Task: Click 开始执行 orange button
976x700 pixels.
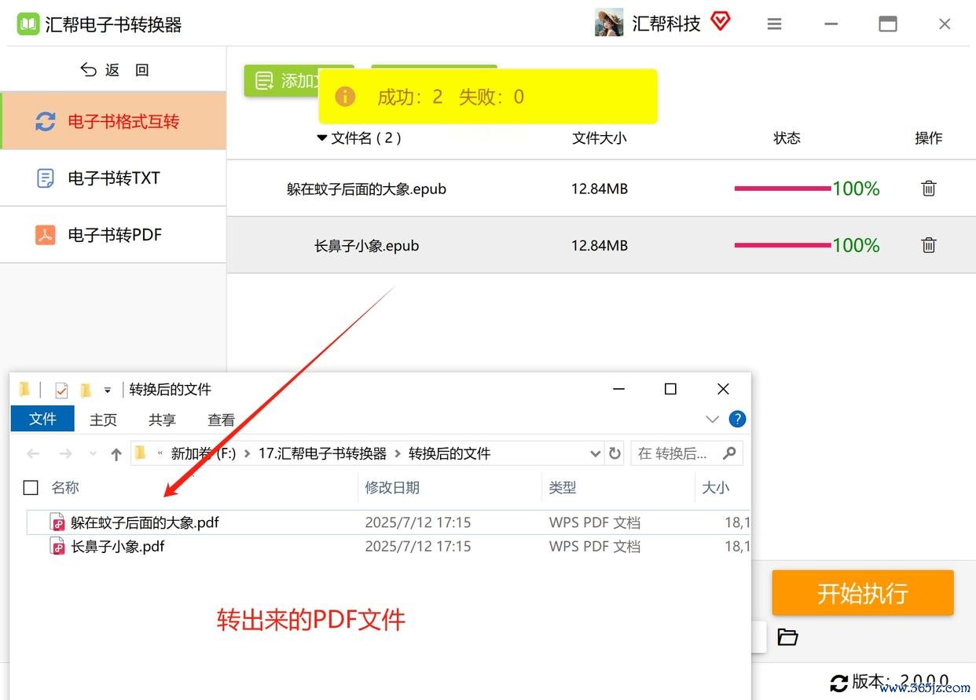Action: [x=862, y=593]
